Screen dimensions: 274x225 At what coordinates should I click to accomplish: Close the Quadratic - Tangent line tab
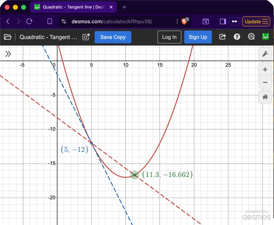[111, 7]
